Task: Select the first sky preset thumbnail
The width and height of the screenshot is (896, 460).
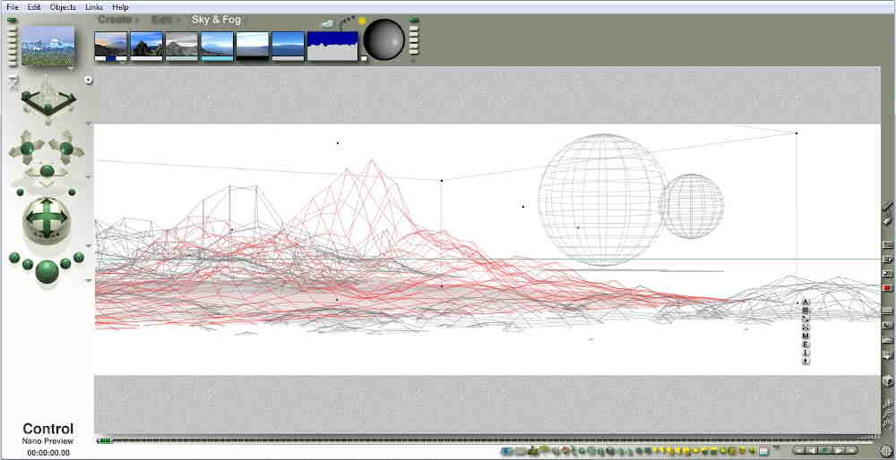Action: [x=110, y=47]
